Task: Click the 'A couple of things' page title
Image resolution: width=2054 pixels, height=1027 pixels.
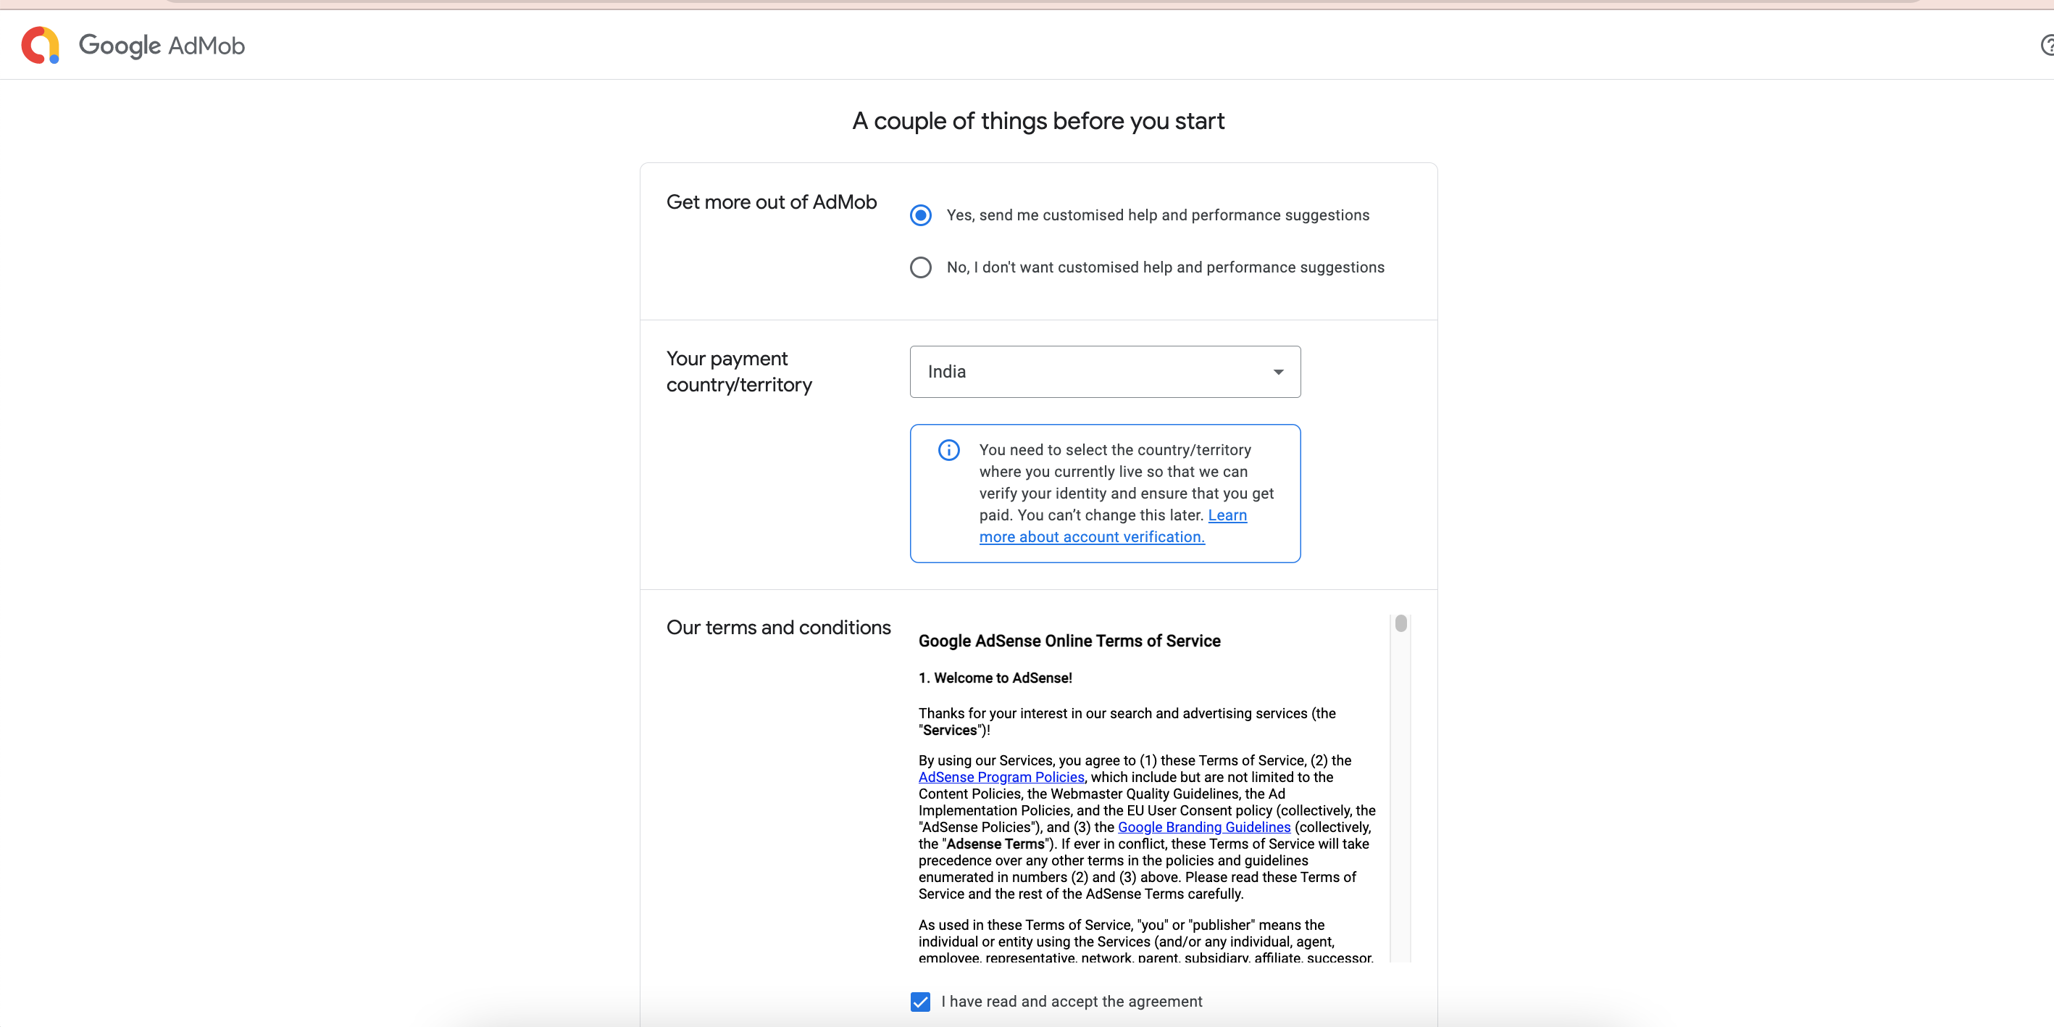Action: (x=1038, y=121)
